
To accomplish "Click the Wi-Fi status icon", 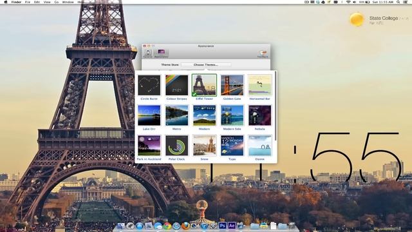I will 348,2.
